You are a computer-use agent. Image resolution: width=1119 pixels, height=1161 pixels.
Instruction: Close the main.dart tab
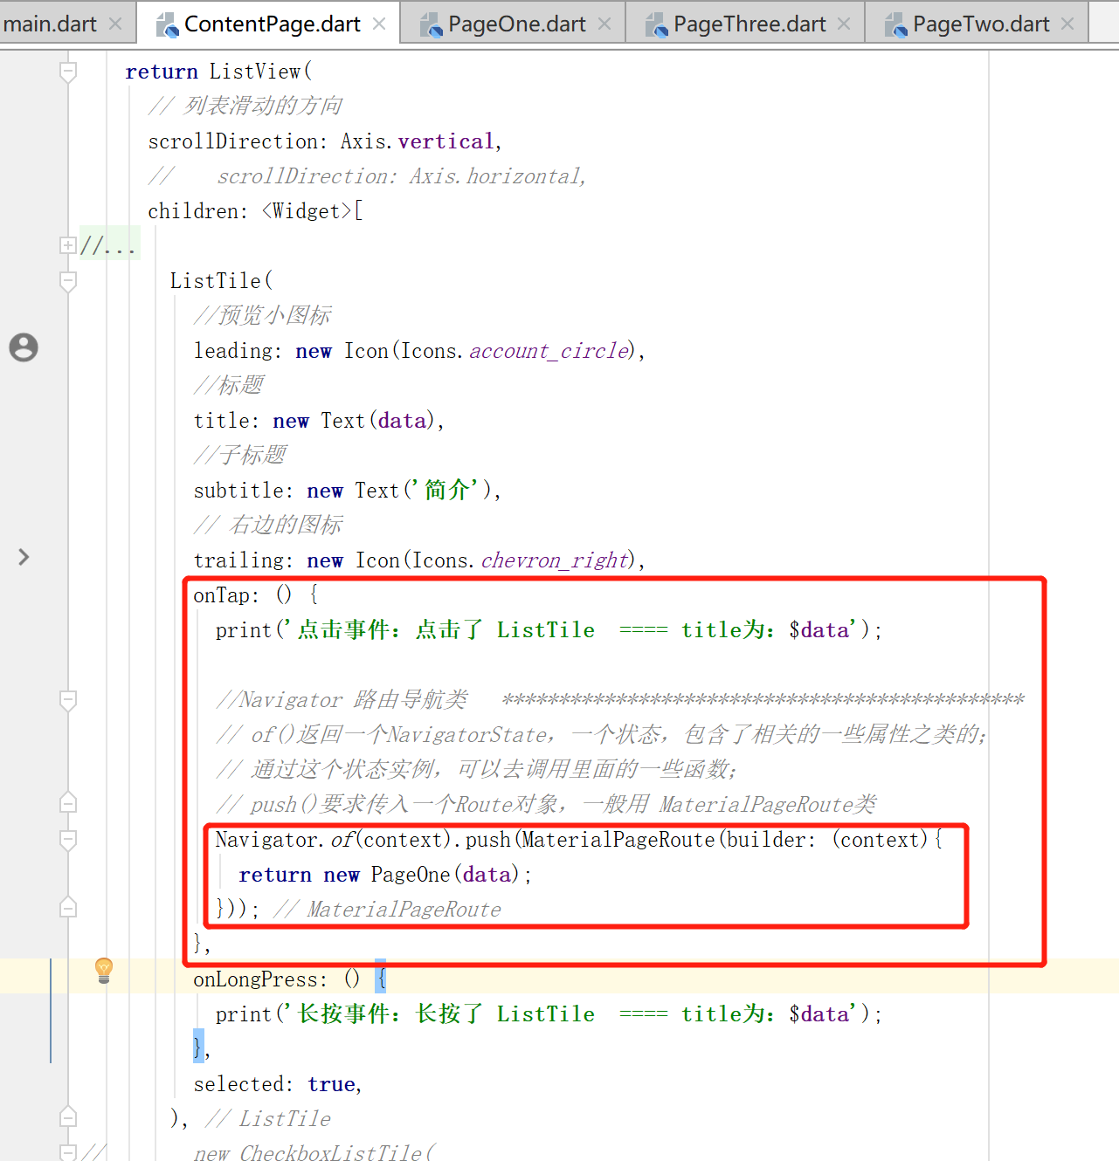(x=115, y=24)
